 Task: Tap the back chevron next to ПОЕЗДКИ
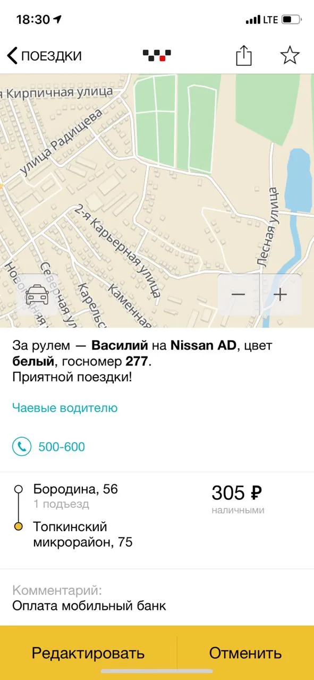[x=12, y=55]
